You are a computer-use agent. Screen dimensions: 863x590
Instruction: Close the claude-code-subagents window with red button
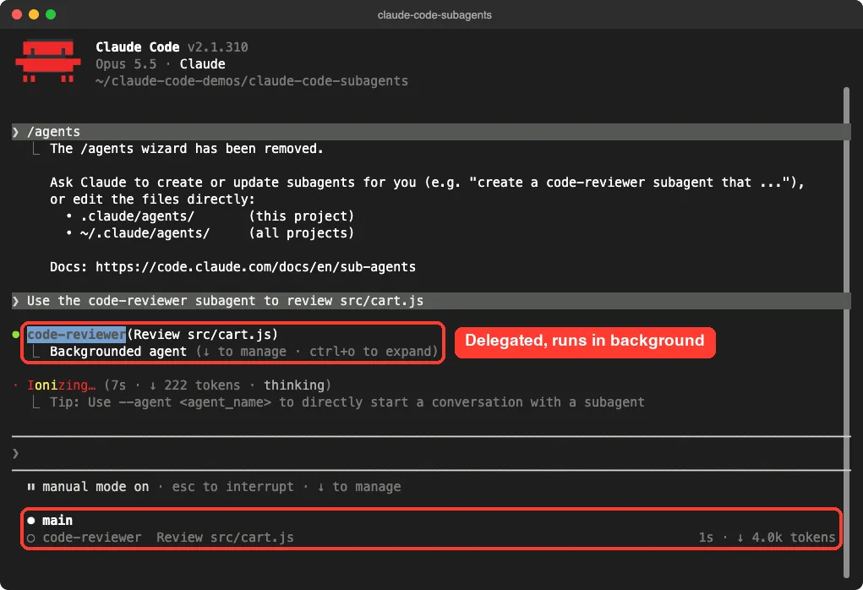pyautogui.click(x=17, y=14)
